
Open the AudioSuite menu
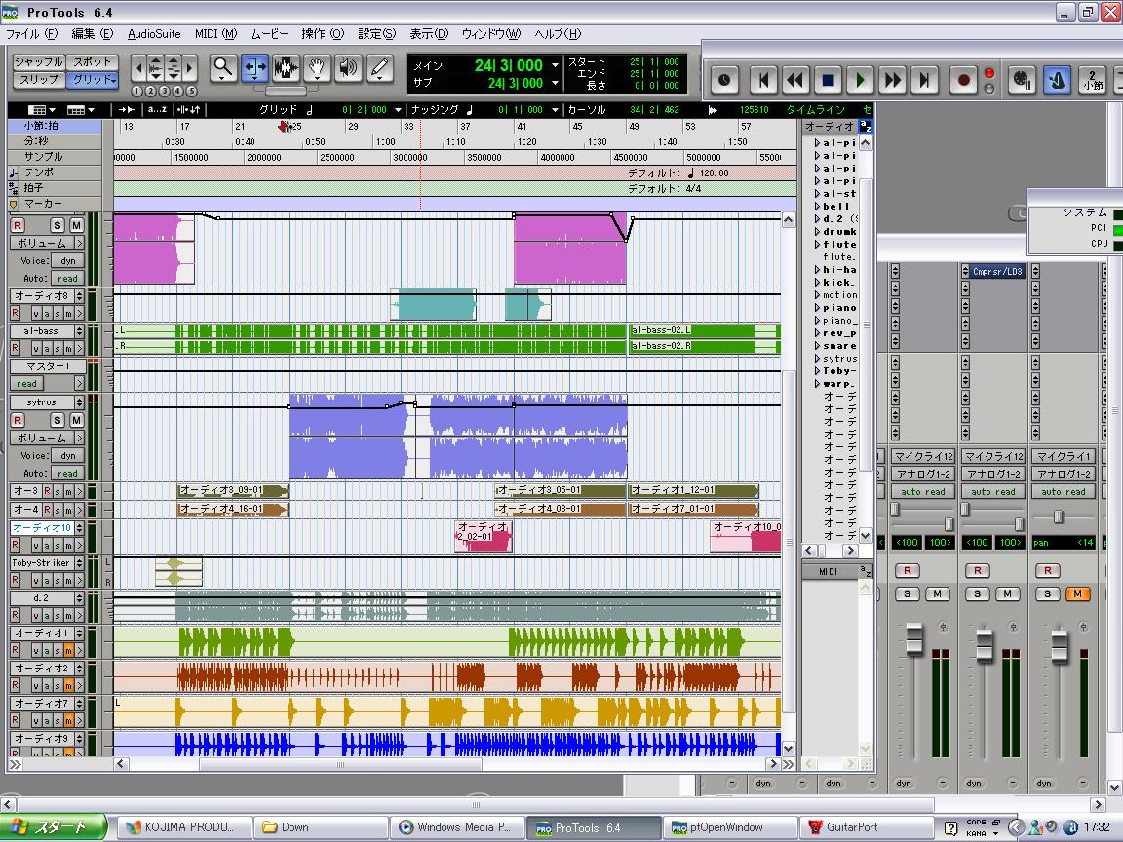[x=154, y=34]
